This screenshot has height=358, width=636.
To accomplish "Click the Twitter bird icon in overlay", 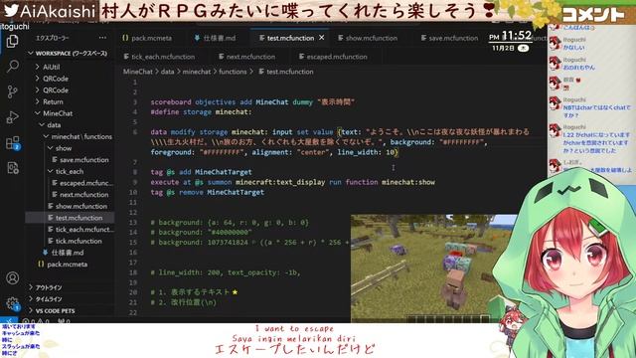I will (11, 10).
